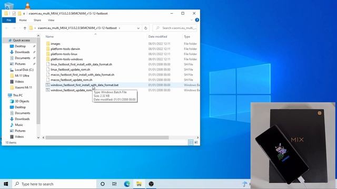The height and width of the screenshot is (189, 337).
Task: Select the platform-tools-linux folder
Action: coord(64,54)
